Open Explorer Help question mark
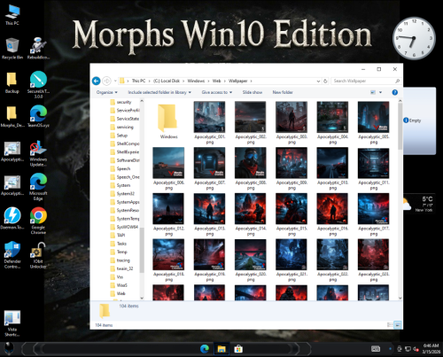The image size is (443, 357). coord(394,92)
